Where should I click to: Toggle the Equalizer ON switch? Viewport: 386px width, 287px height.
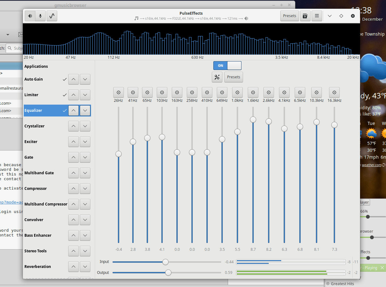point(227,66)
